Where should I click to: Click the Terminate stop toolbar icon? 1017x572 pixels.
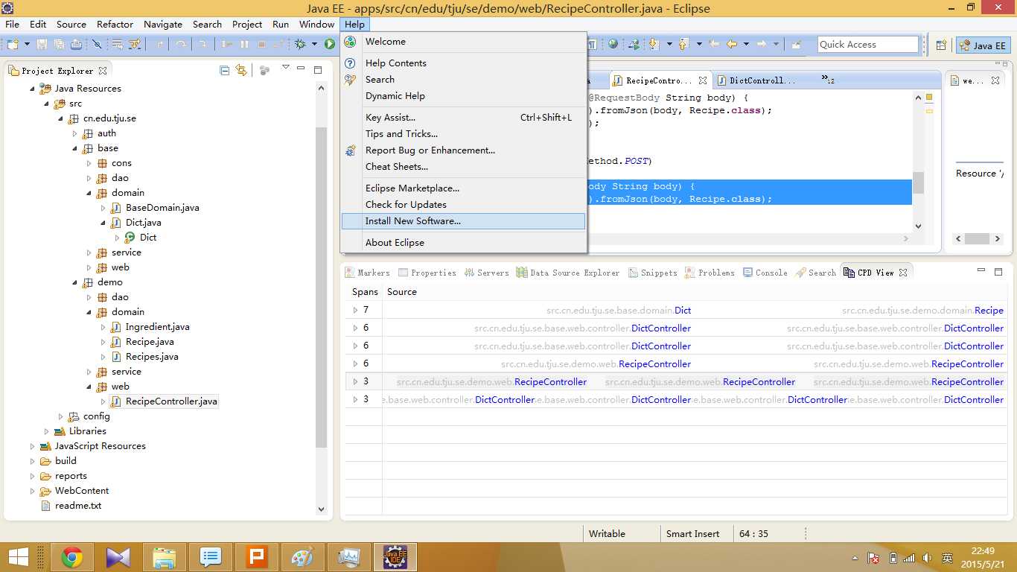point(261,45)
